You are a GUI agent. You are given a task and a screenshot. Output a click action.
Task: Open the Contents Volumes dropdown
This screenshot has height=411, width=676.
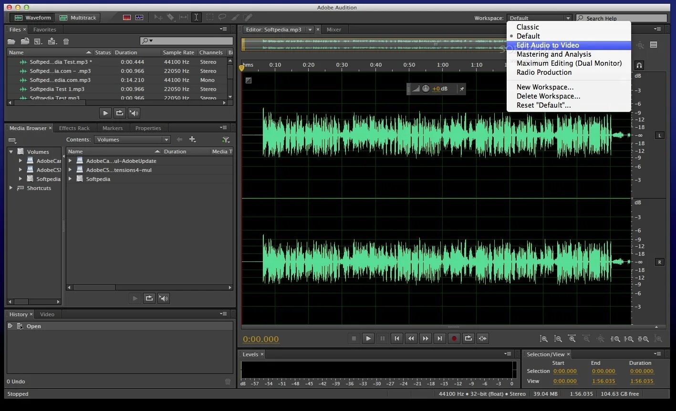tap(132, 140)
